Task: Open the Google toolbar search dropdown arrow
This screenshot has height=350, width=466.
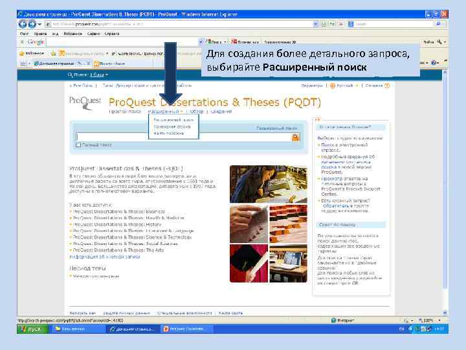Action: (201, 42)
